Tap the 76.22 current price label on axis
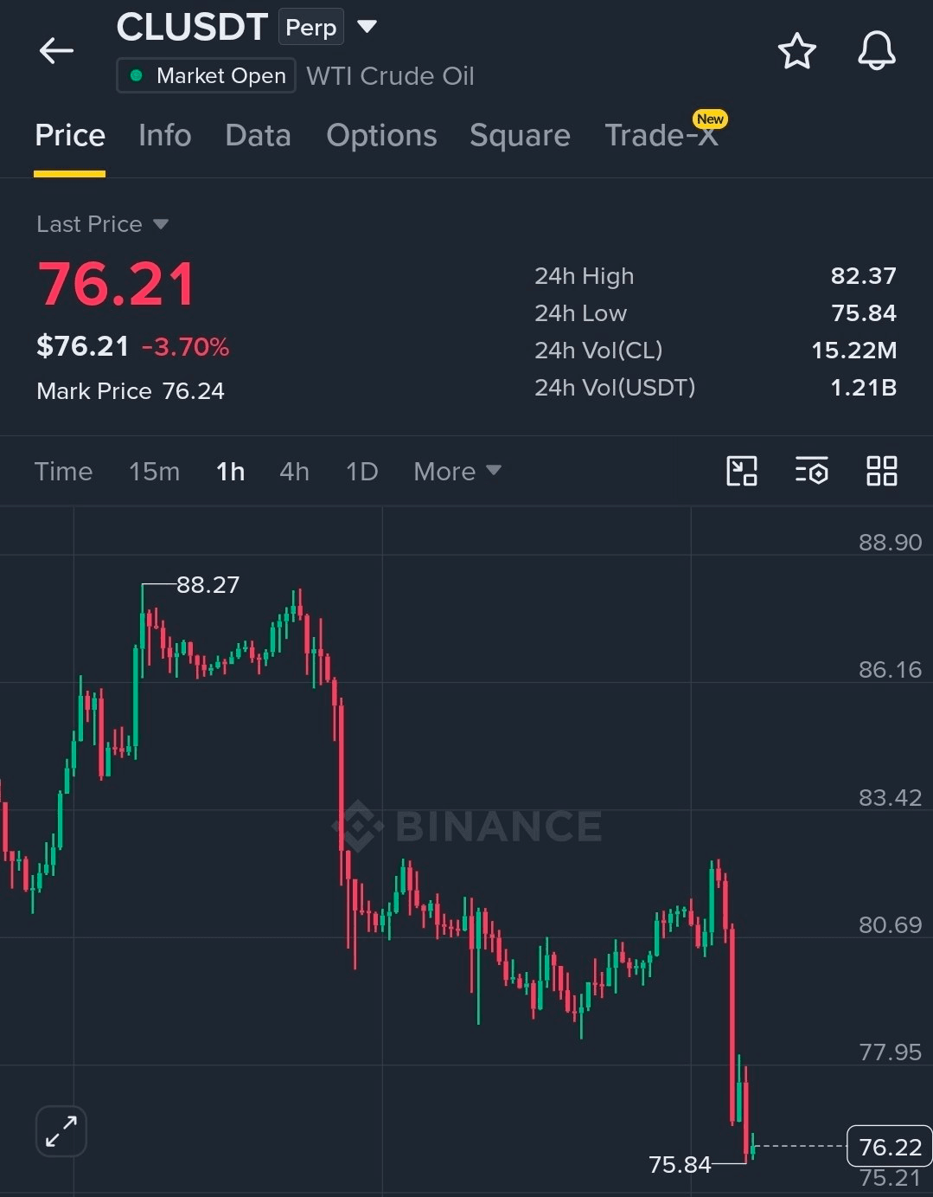 (890, 1147)
